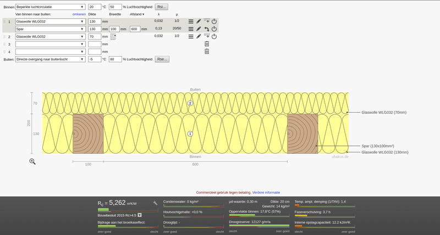
Task: Click the paste clipboard icon on row 3
Action: [207, 44]
